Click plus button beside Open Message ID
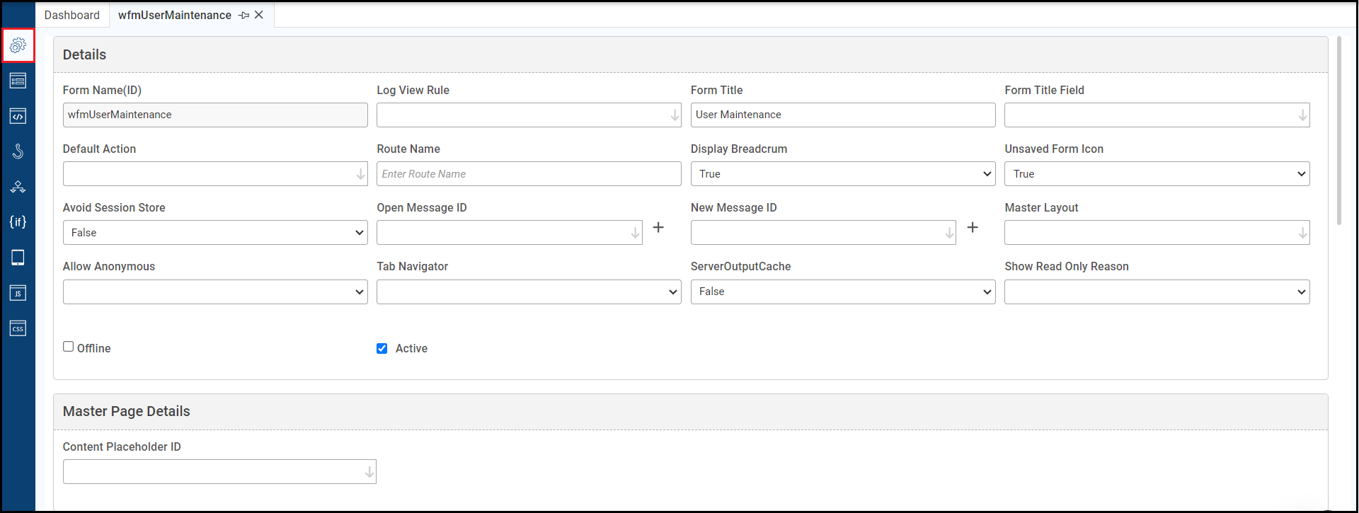Viewport: 1359px width, 513px height. coord(658,227)
